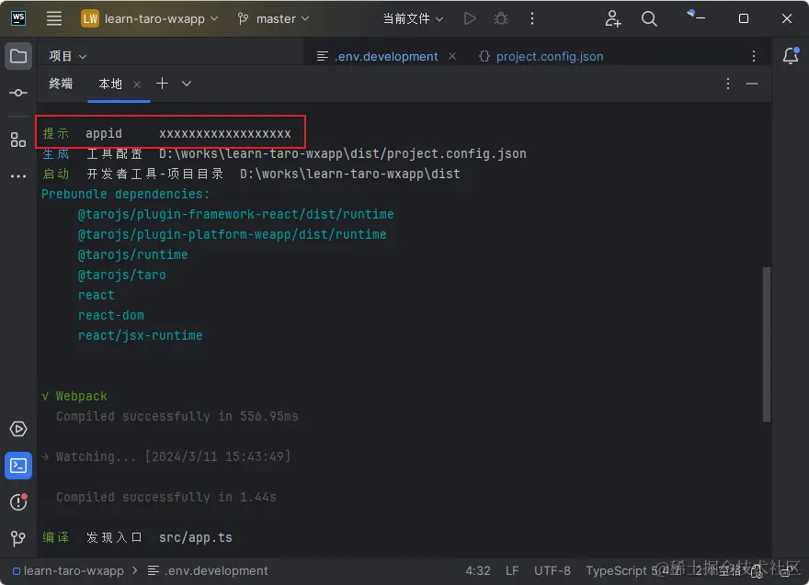Expand the 项目 panel dropdown

(67, 56)
